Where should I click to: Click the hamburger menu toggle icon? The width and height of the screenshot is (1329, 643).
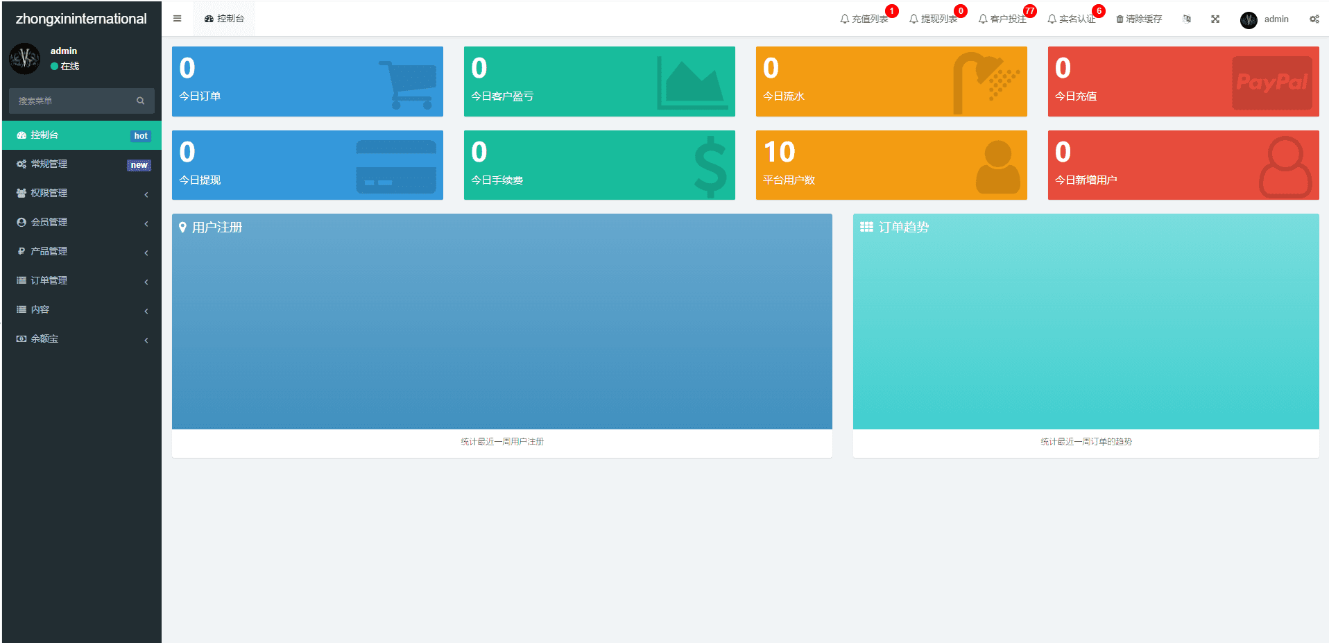pyautogui.click(x=177, y=19)
